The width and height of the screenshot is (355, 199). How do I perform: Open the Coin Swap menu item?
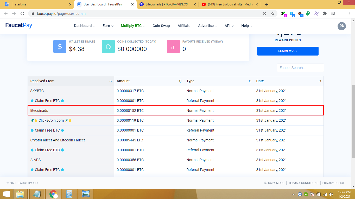[161, 26]
